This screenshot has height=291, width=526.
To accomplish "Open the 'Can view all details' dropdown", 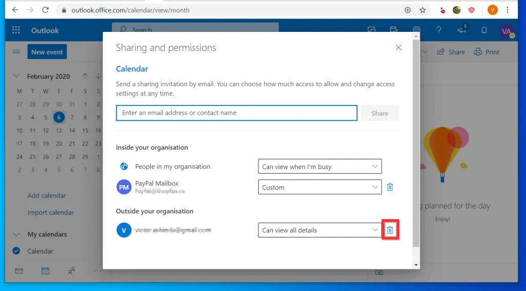I will 320,230.
